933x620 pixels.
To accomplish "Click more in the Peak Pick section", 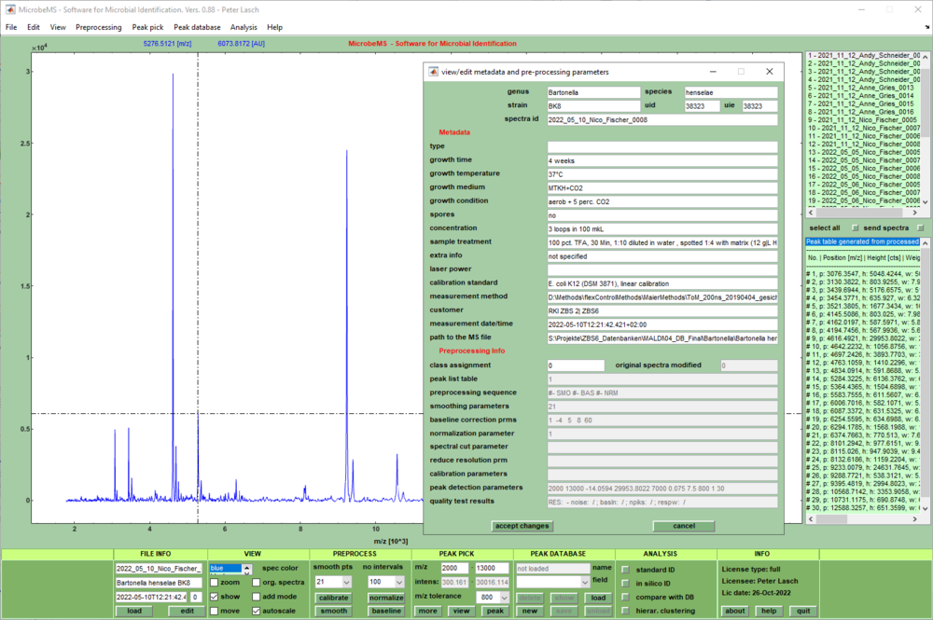I will tap(426, 611).
